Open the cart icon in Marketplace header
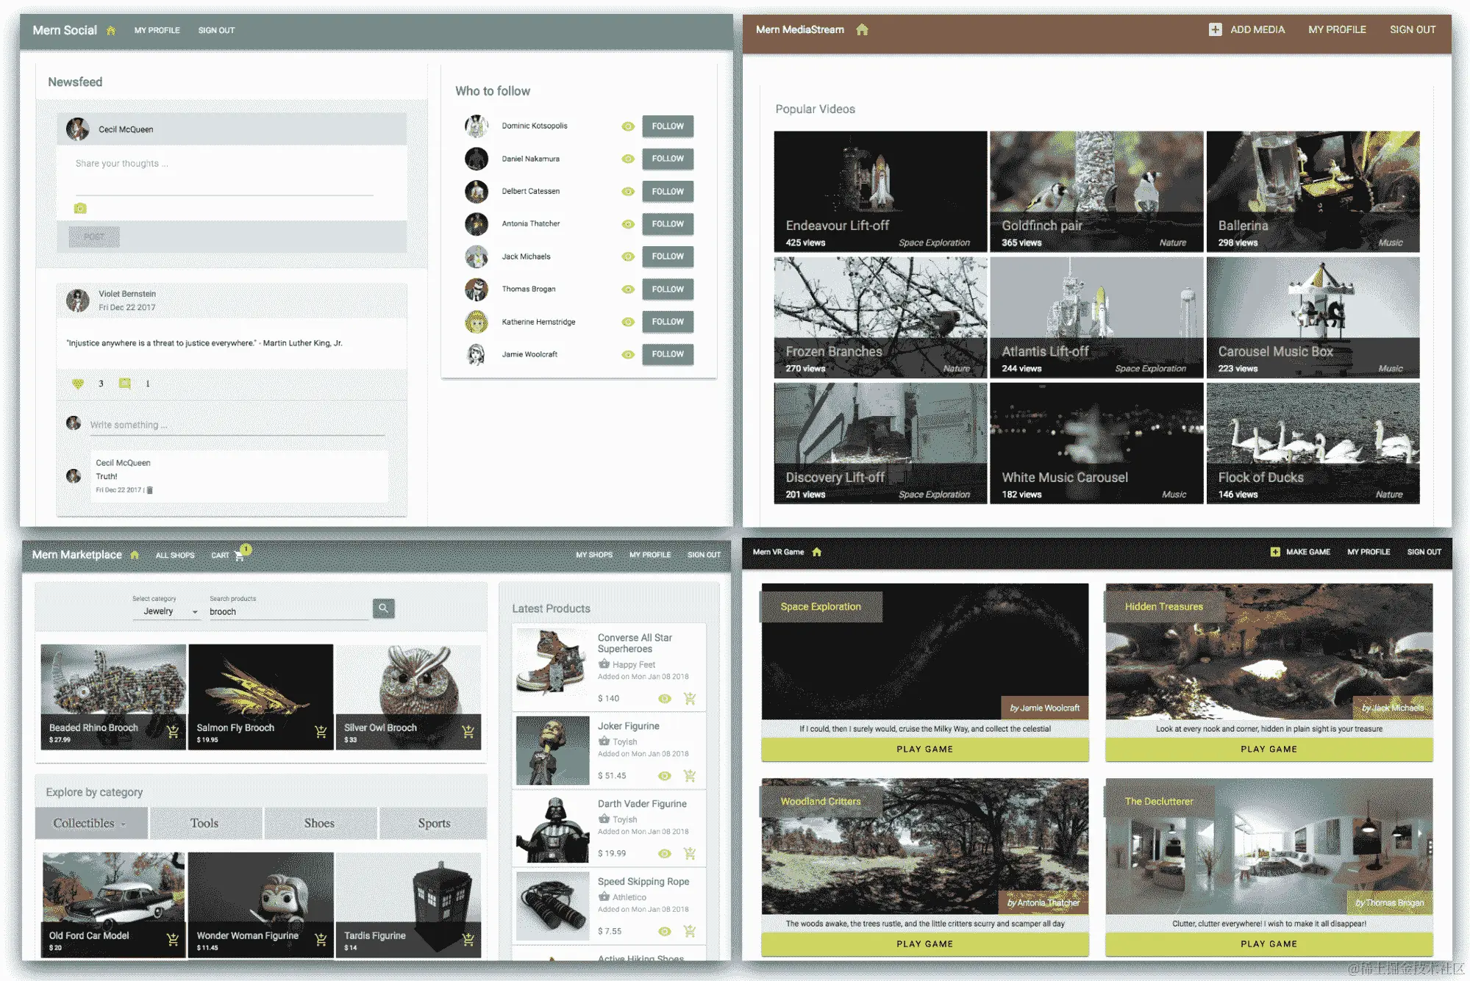Viewport: 1470px width, 981px height. click(239, 556)
